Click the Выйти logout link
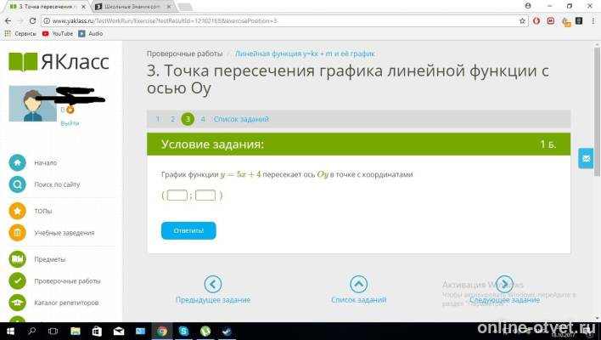Image resolution: width=601 pixels, height=340 pixels. pos(70,123)
